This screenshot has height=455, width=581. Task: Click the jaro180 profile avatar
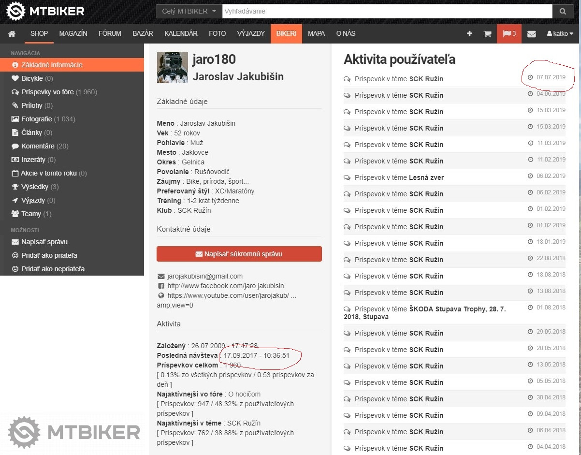click(x=172, y=67)
